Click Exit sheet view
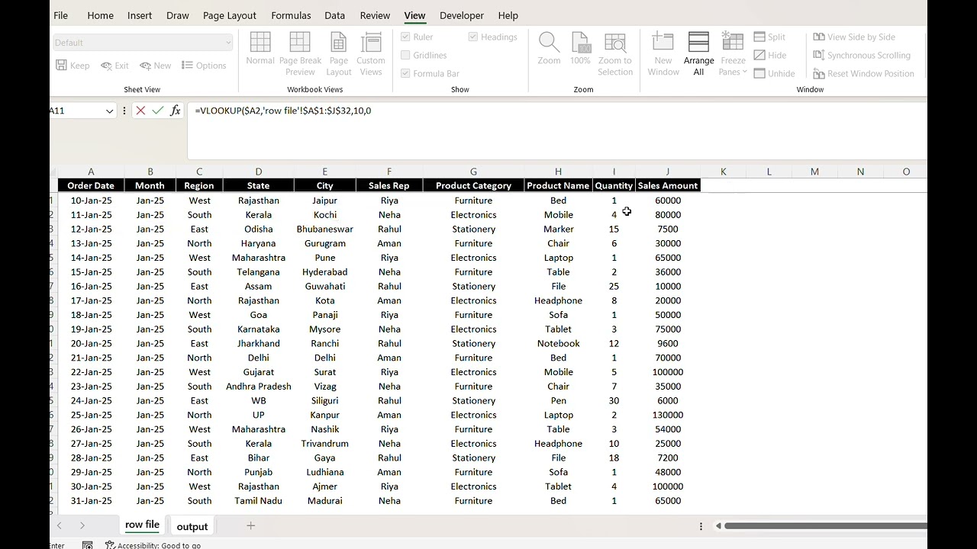 (x=114, y=66)
